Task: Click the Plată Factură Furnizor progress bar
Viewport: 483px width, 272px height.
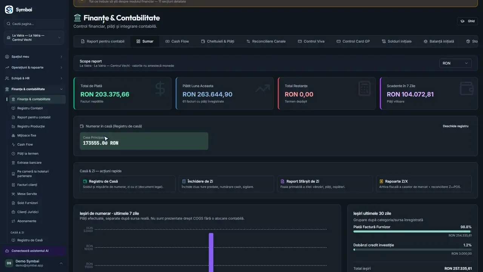Action: point(412,231)
